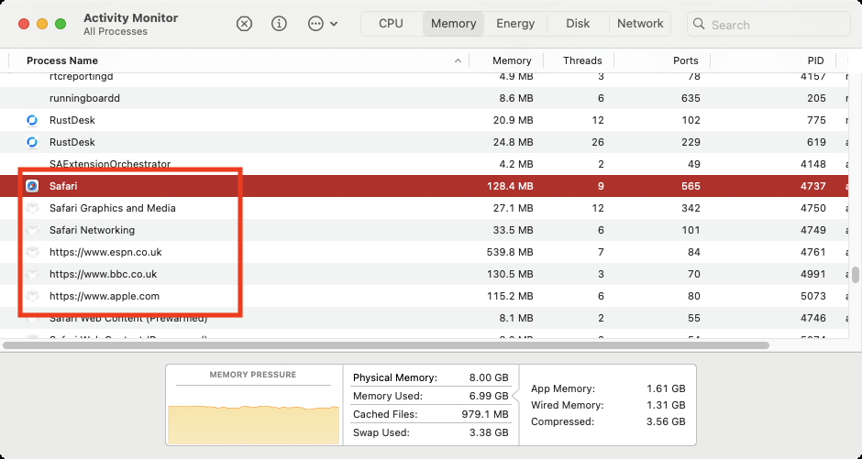Click the Memory Pressure graph

(x=253, y=424)
